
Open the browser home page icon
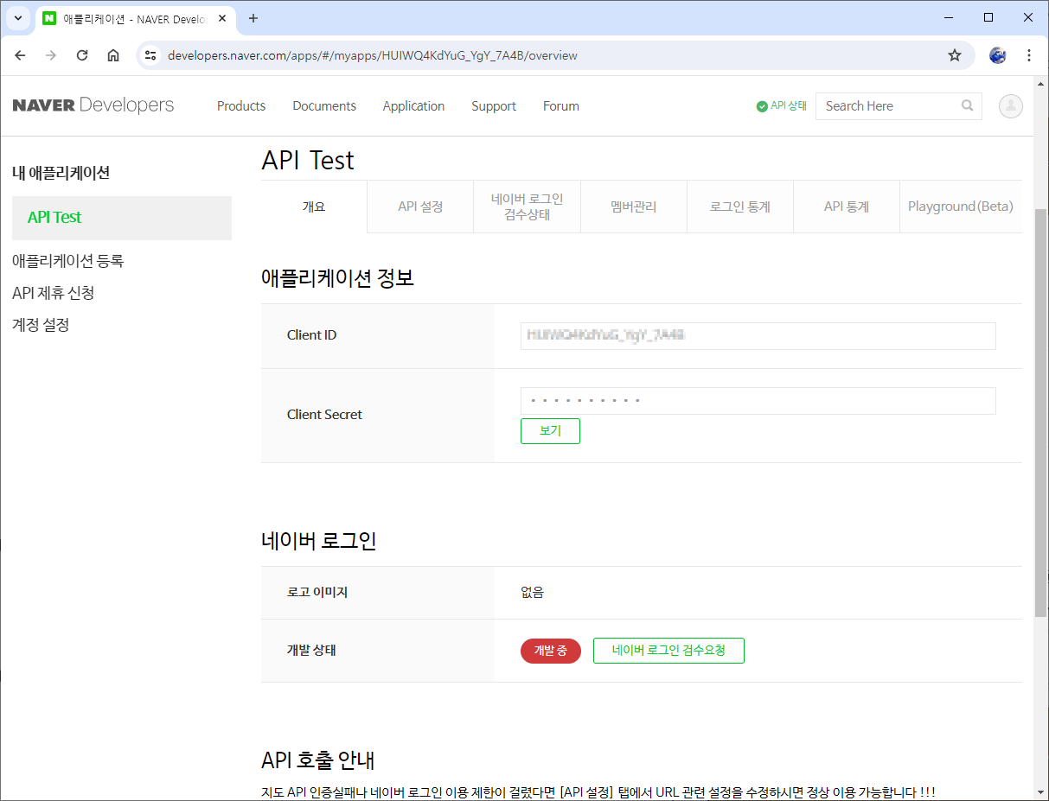coord(113,55)
